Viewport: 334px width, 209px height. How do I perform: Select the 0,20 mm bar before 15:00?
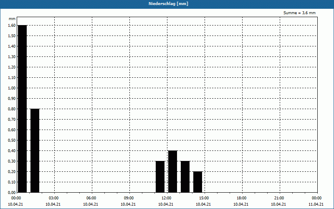[197, 182]
